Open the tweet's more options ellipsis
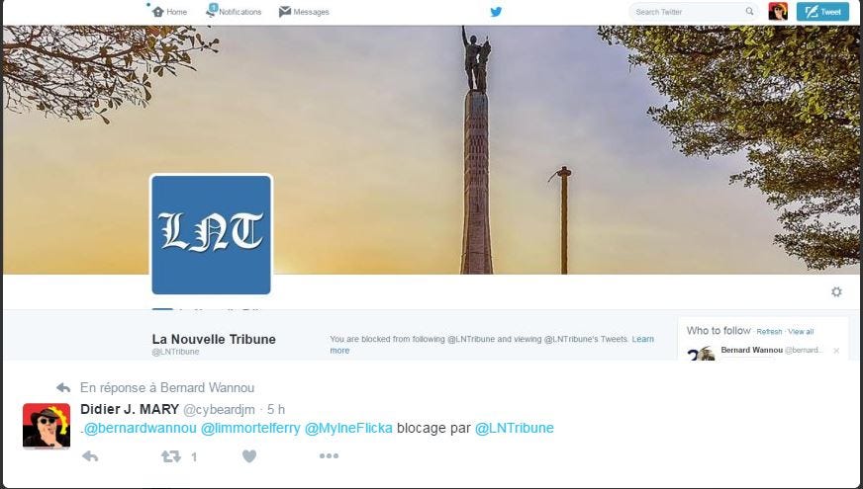 coord(330,456)
